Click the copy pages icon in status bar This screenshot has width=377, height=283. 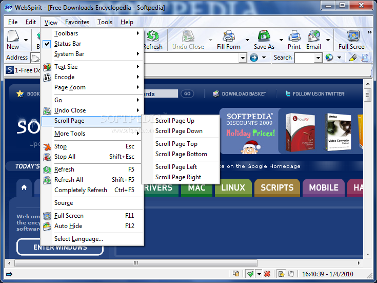[x=236, y=274]
